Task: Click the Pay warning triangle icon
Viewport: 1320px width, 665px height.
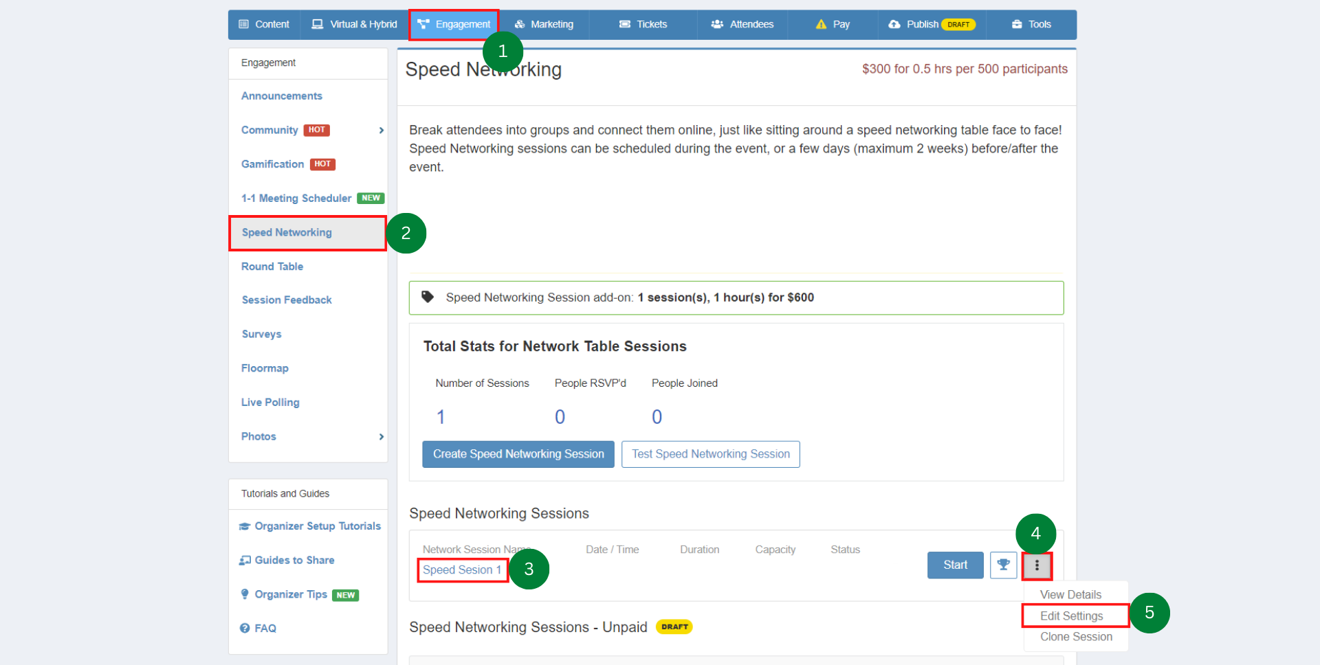Action: pyautogui.click(x=821, y=24)
